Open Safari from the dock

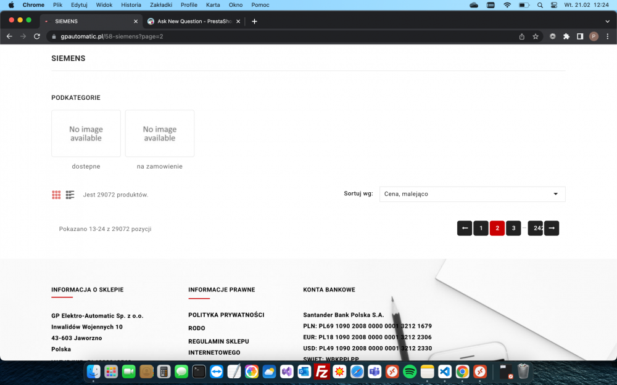pyautogui.click(x=357, y=371)
